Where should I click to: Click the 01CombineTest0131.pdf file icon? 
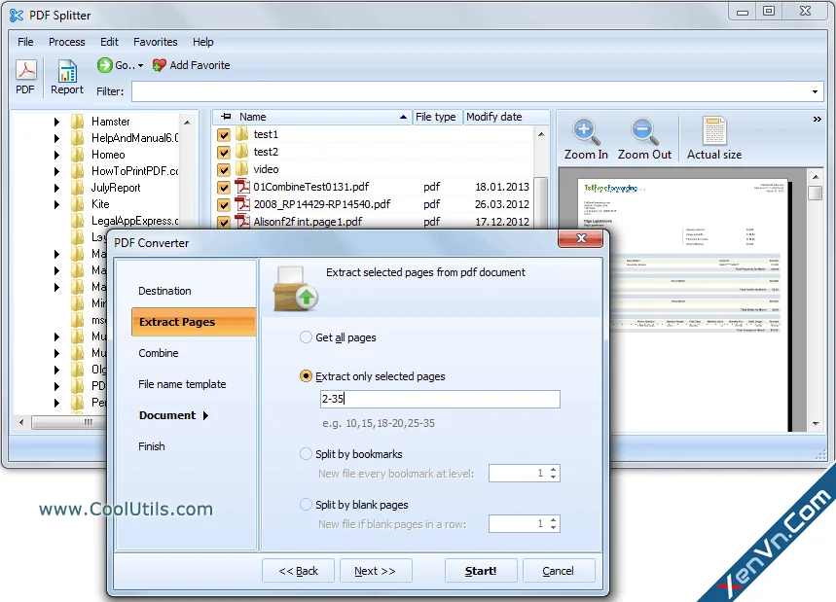(x=242, y=187)
